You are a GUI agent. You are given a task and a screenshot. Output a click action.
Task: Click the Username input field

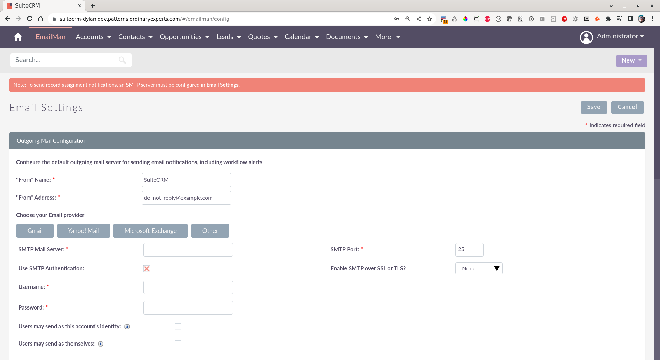[x=188, y=288]
